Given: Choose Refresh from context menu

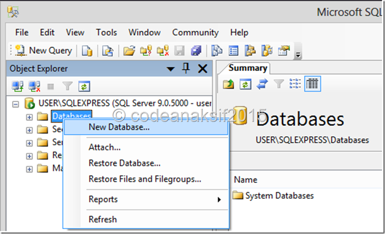Looking at the screenshot, I should [146, 219].
